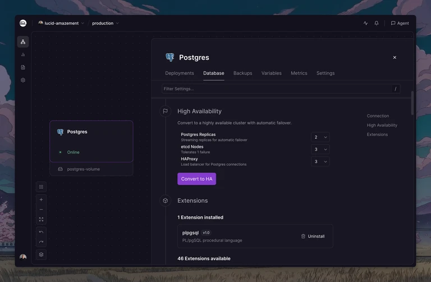This screenshot has height=282, width=431.
Task: Click the plpgsql extension name
Action: point(190,233)
